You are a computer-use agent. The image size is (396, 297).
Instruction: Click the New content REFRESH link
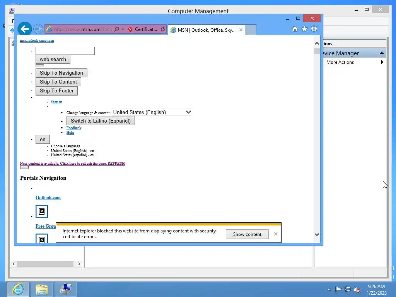pos(72,164)
